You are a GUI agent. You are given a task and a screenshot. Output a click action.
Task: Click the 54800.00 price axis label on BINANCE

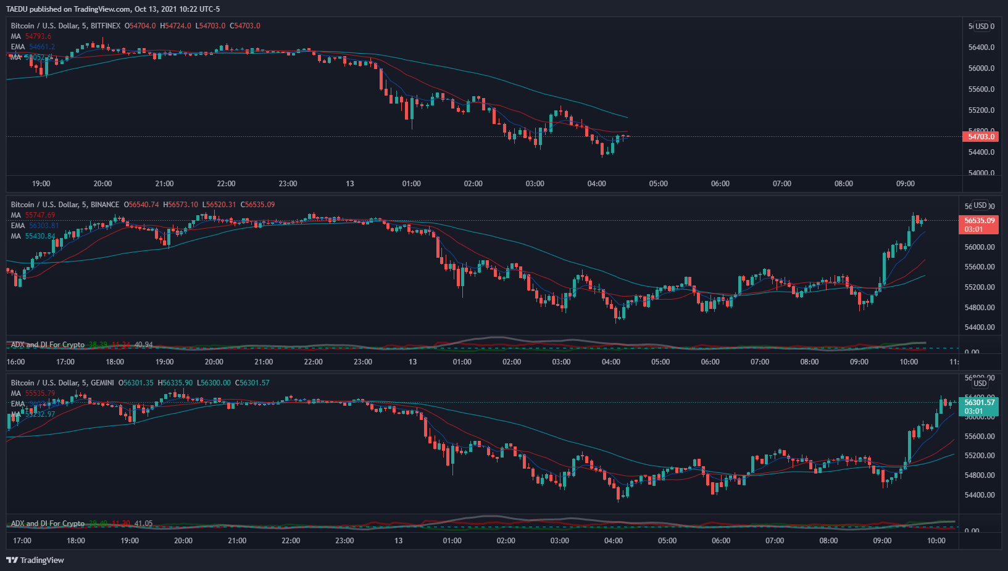[x=980, y=308]
